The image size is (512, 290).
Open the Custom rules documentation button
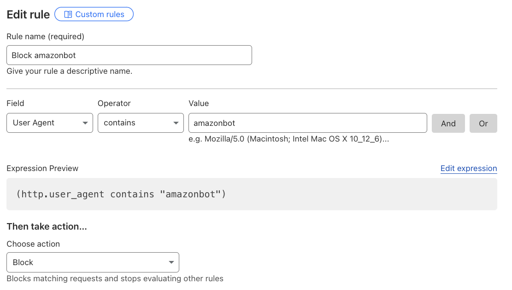pyautogui.click(x=94, y=14)
